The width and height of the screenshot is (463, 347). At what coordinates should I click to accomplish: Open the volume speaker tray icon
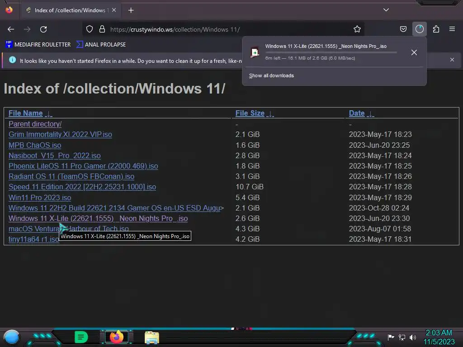413,337
